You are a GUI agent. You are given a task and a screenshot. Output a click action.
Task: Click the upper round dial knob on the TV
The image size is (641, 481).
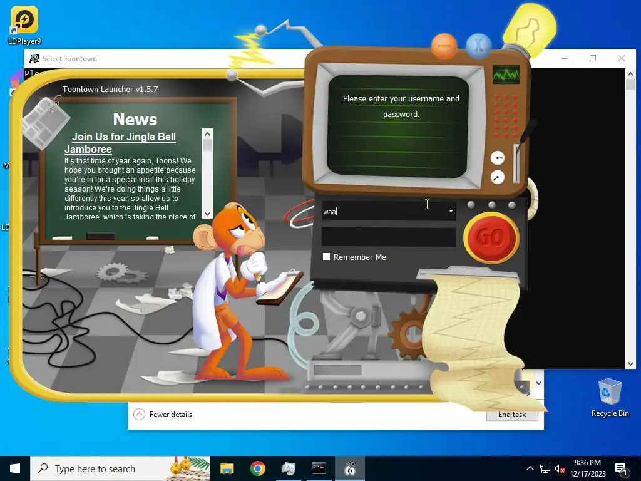pyautogui.click(x=498, y=157)
